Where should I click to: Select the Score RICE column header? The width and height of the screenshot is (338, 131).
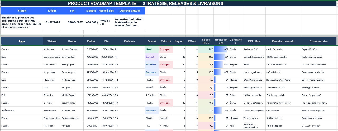click(206, 41)
